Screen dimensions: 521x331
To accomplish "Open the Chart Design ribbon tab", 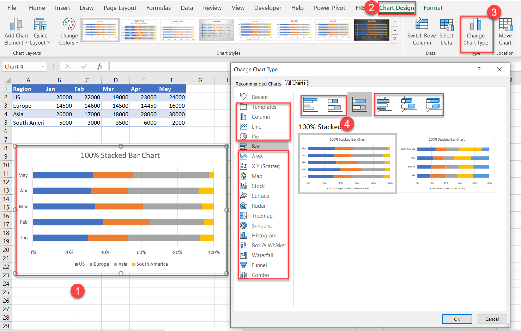I will (x=396, y=8).
